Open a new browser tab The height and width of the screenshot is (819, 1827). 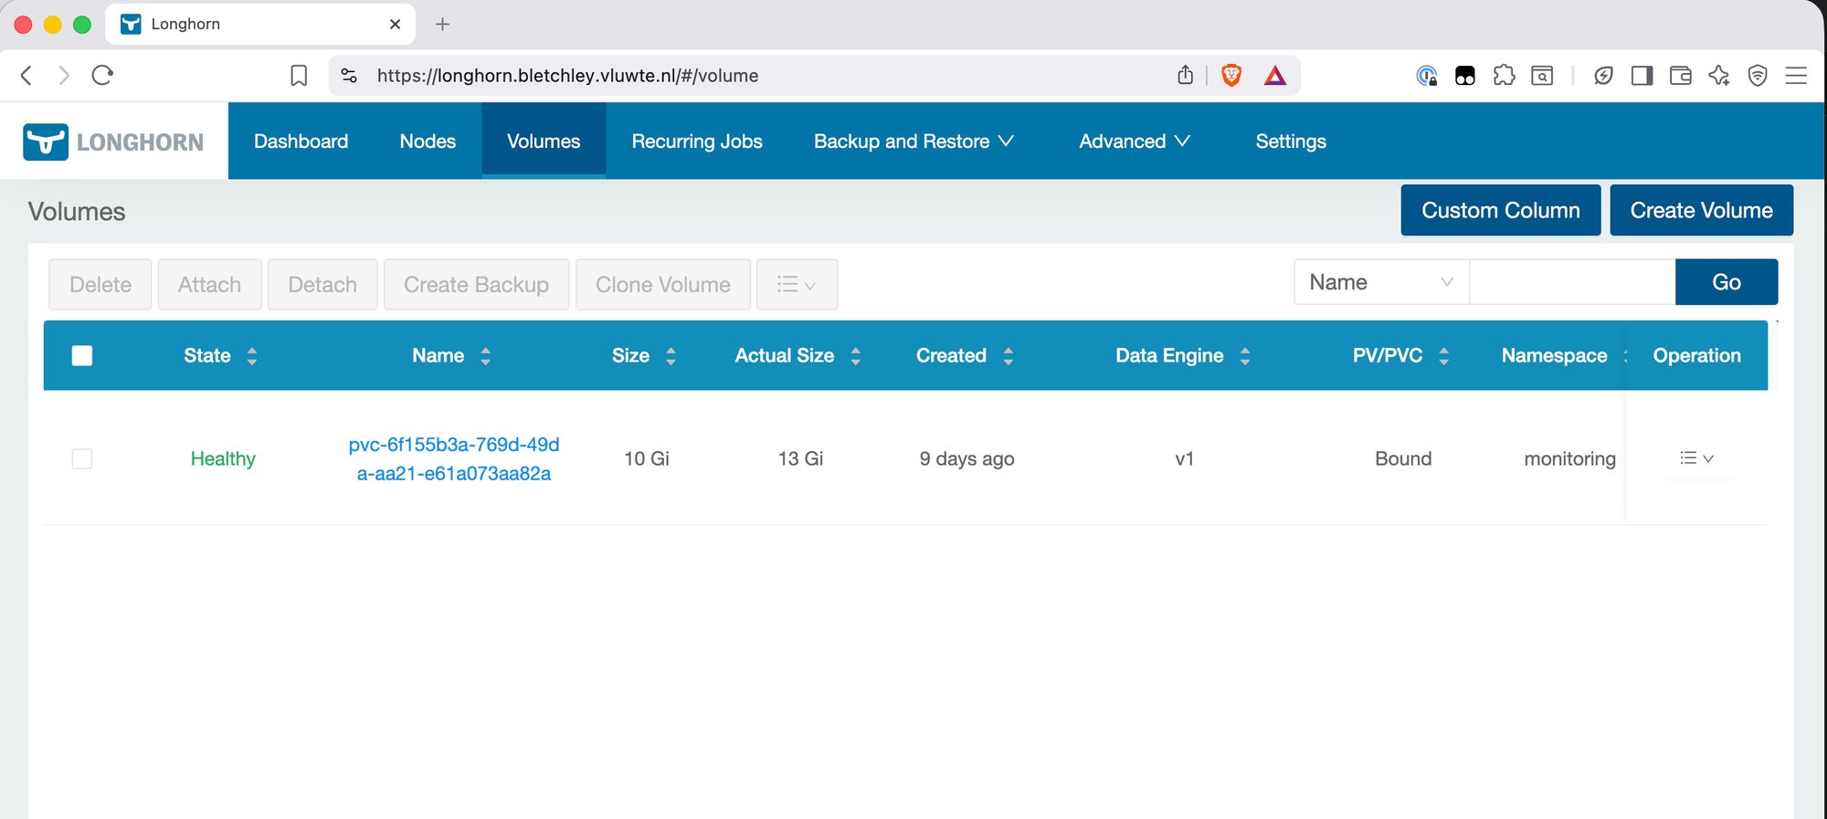pos(442,25)
